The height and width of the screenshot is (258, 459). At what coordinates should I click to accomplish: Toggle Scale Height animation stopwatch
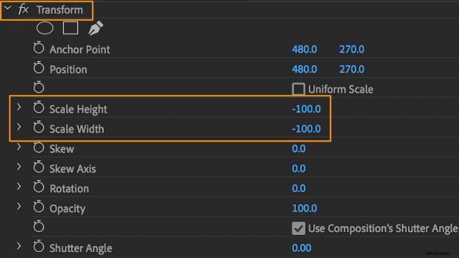pos(38,108)
